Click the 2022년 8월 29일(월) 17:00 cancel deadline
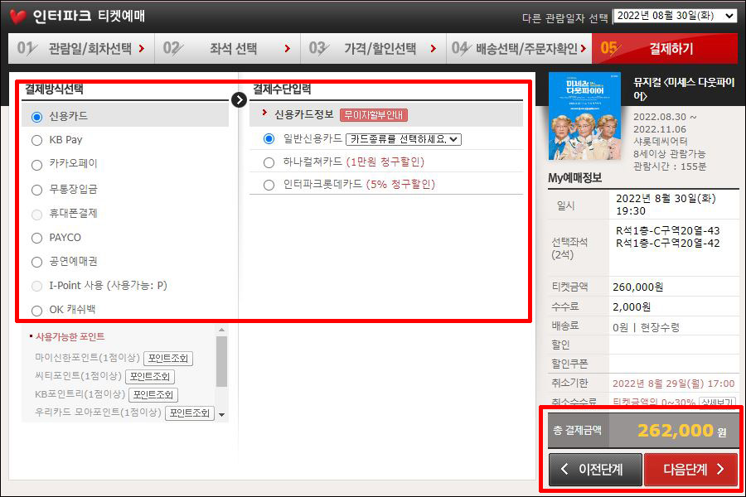This screenshot has width=746, height=497. tap(673, 384)
